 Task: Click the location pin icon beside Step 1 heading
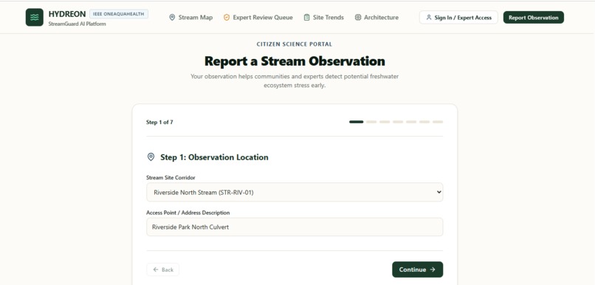point(151,157)
